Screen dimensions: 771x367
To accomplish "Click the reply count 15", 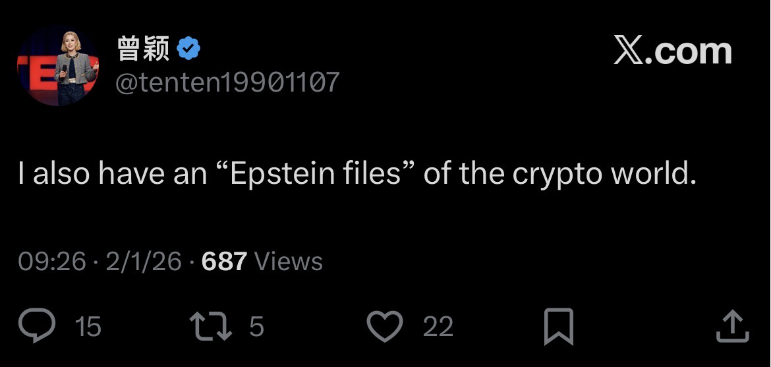I will 88,327.
